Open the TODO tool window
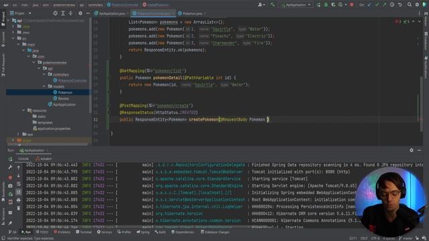429x241 pixels. [x=42, y=232]
